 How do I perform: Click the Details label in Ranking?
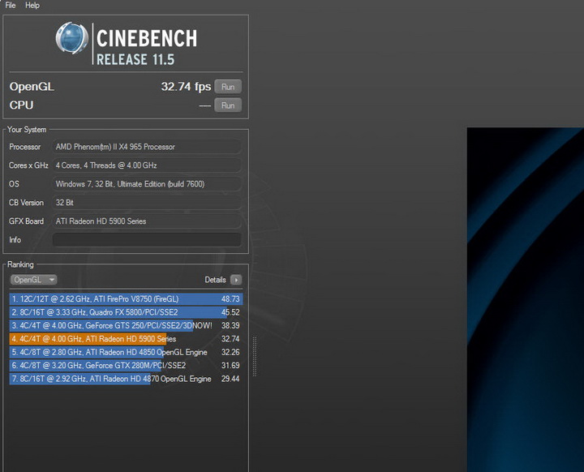[215, 280]
